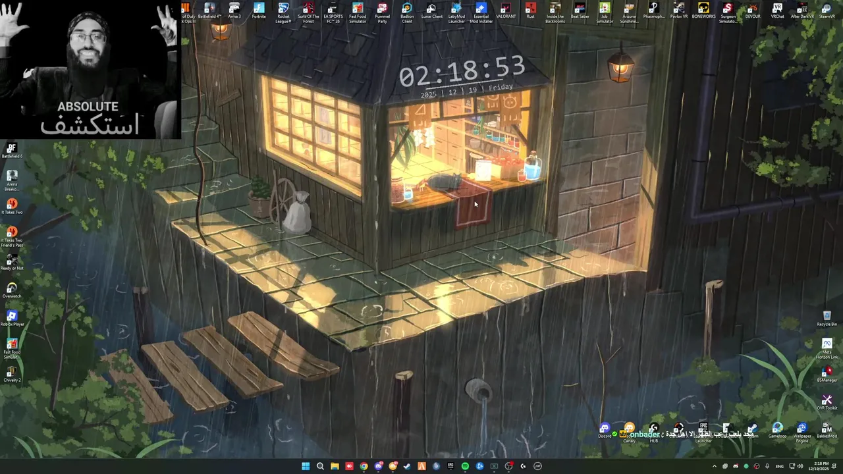Open Overwatch desktop icon
The image size is (843, 474).
tap(12, 290)
